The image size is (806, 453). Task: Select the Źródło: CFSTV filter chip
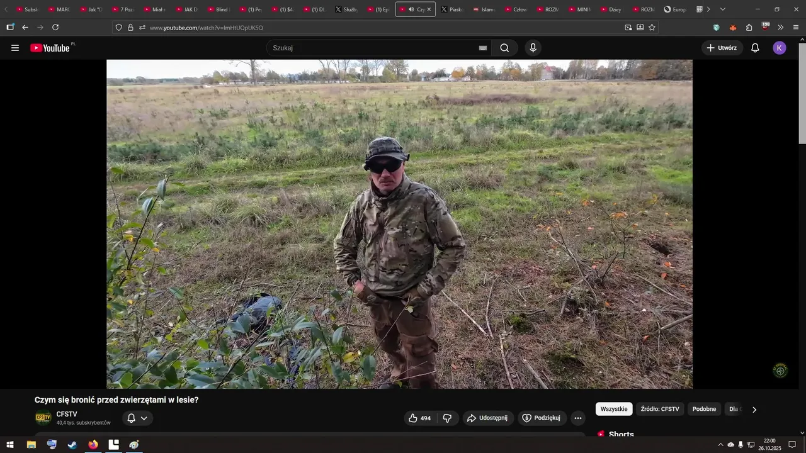point(660,409)
